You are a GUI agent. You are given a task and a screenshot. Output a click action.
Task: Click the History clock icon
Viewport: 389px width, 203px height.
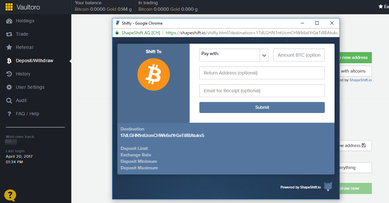[9, 74]
